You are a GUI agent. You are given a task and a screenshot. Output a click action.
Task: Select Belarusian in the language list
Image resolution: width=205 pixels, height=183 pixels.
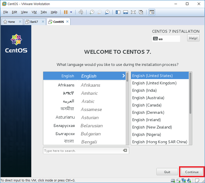coord(84,126)
